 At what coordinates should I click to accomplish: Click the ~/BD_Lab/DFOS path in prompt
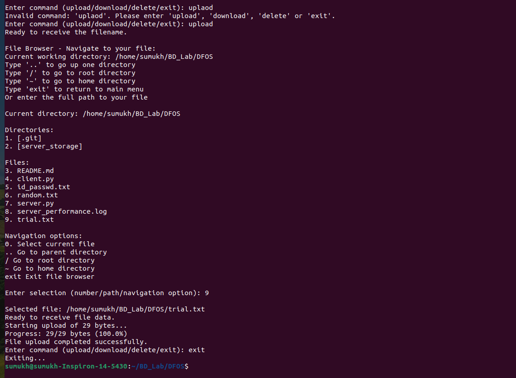(158, 366)
